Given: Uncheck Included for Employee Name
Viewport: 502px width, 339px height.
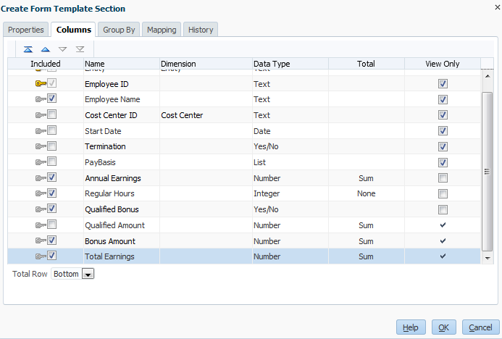Looking at the screenshot, I should click(x=52, y=99).
